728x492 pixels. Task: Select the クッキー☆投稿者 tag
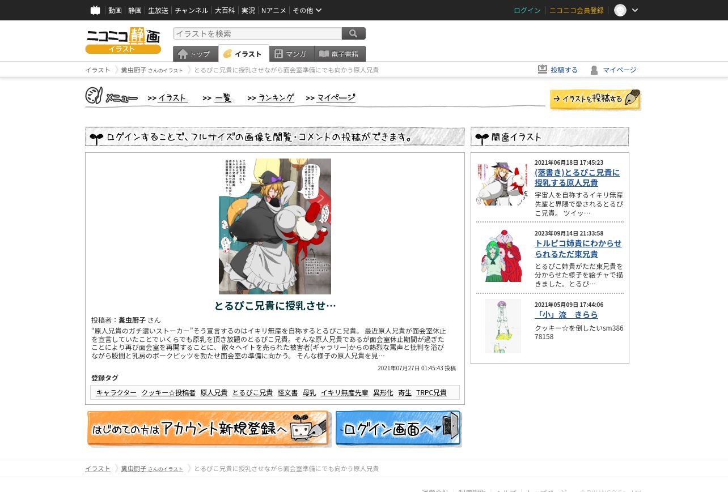[x=168, y=392]
